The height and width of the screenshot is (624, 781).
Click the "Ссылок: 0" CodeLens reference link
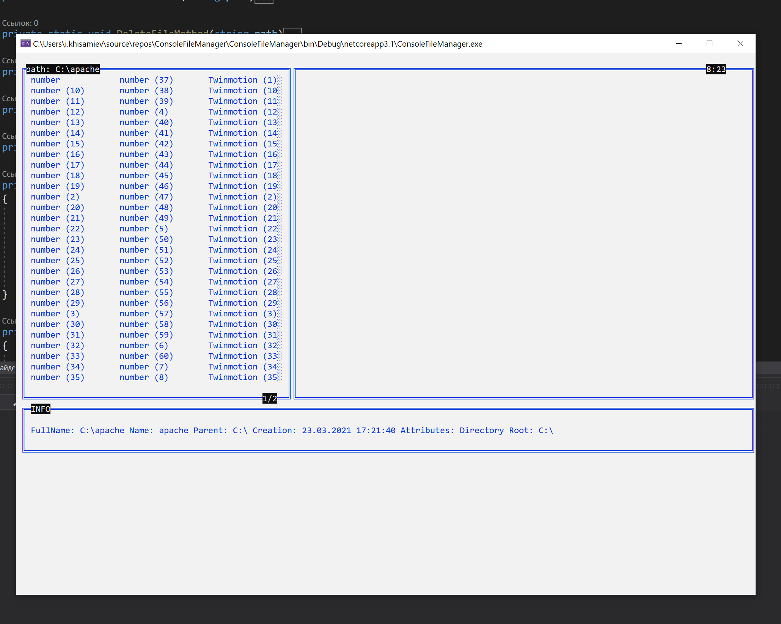(20, 23)
